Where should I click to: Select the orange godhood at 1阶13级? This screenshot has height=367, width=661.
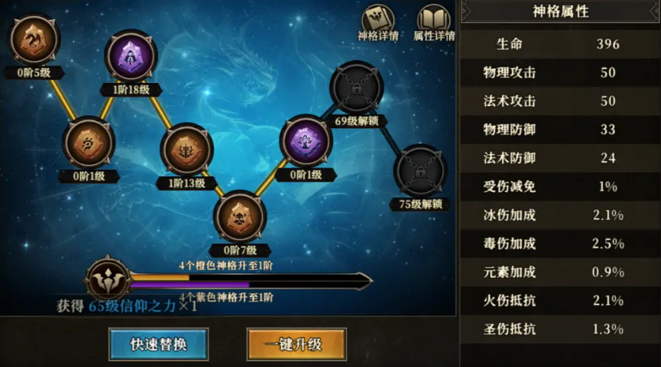coord(187,149)
